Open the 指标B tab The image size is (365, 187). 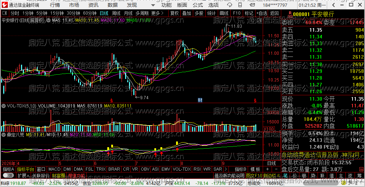click(241, 169)
